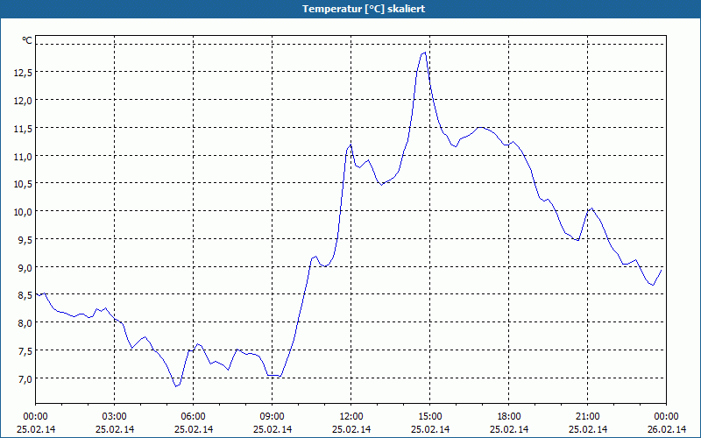Click the 15:00 time label

[x=430, y=417]
